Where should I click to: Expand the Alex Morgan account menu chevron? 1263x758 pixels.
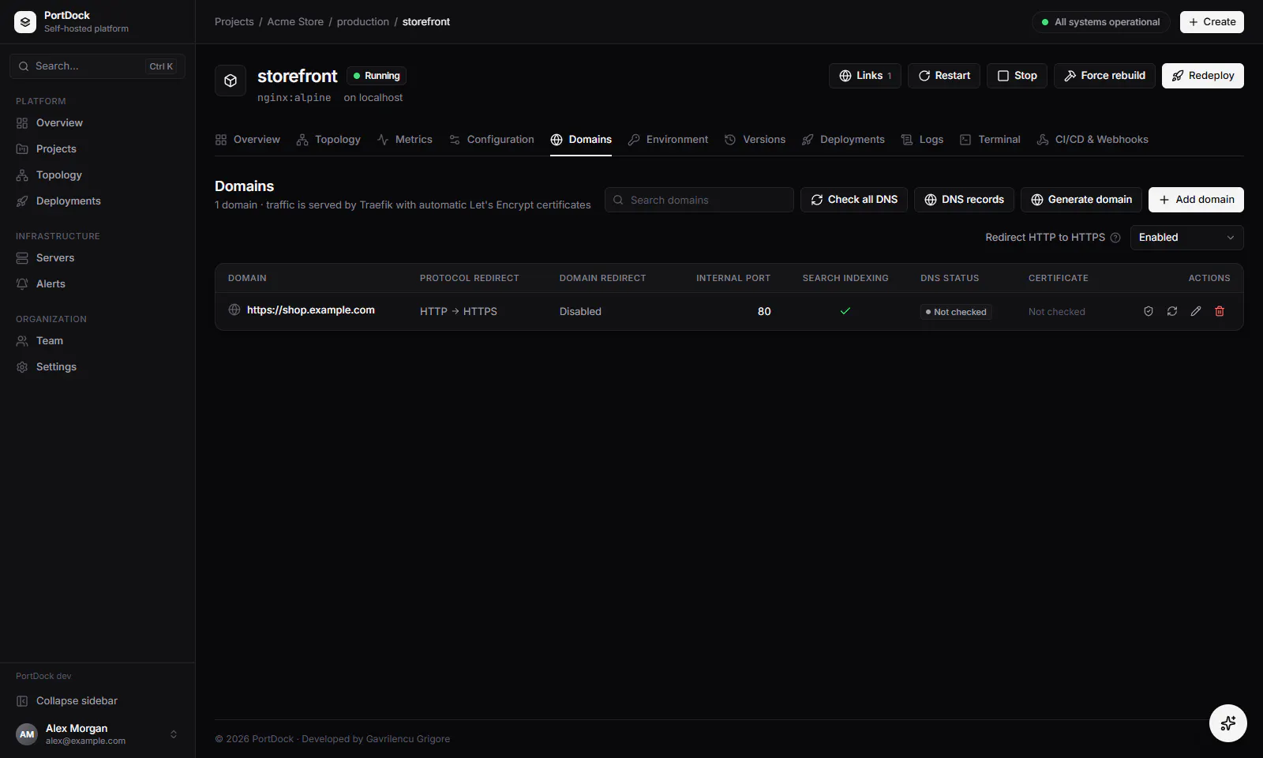pos(174,734)
